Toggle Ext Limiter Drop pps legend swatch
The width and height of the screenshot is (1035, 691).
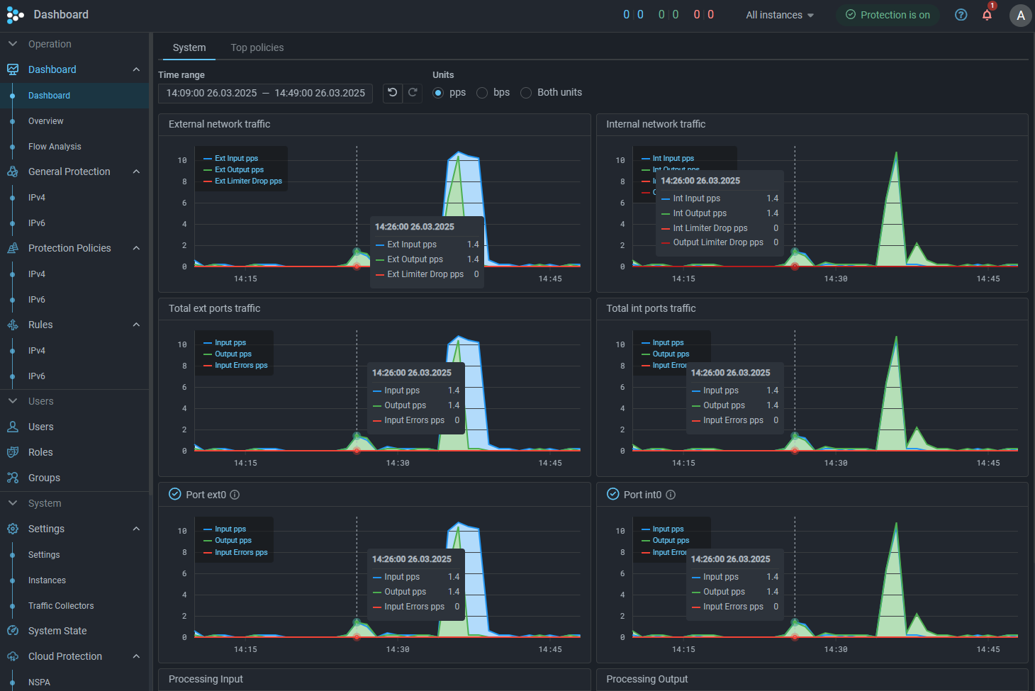(208, 181)
